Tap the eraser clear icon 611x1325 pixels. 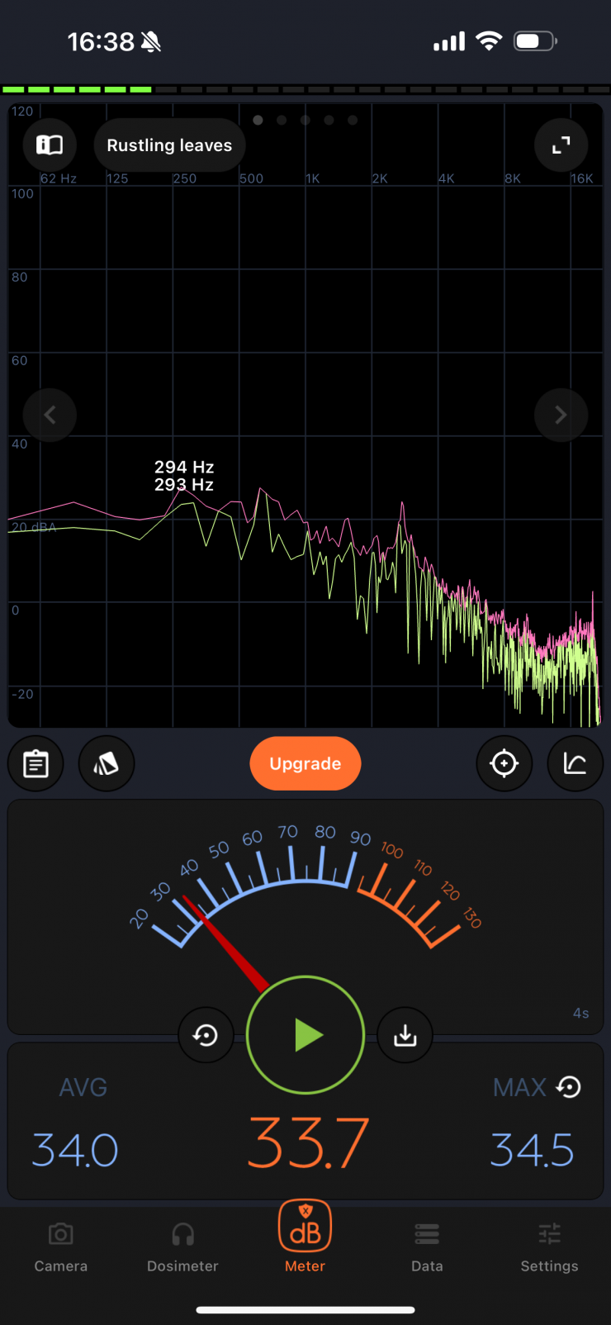click(x=107, y=763)
